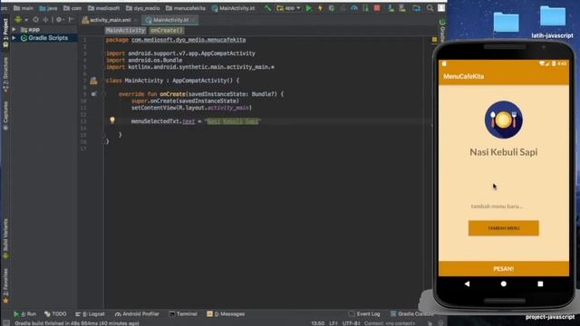Open Android Profiler in the bottom bar
This screenshot has height=326, width=580.
pos(137,314)
